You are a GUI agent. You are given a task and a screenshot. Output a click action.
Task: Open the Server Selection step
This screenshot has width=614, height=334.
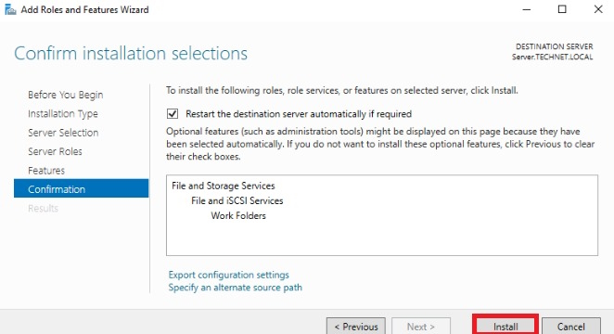63,133
